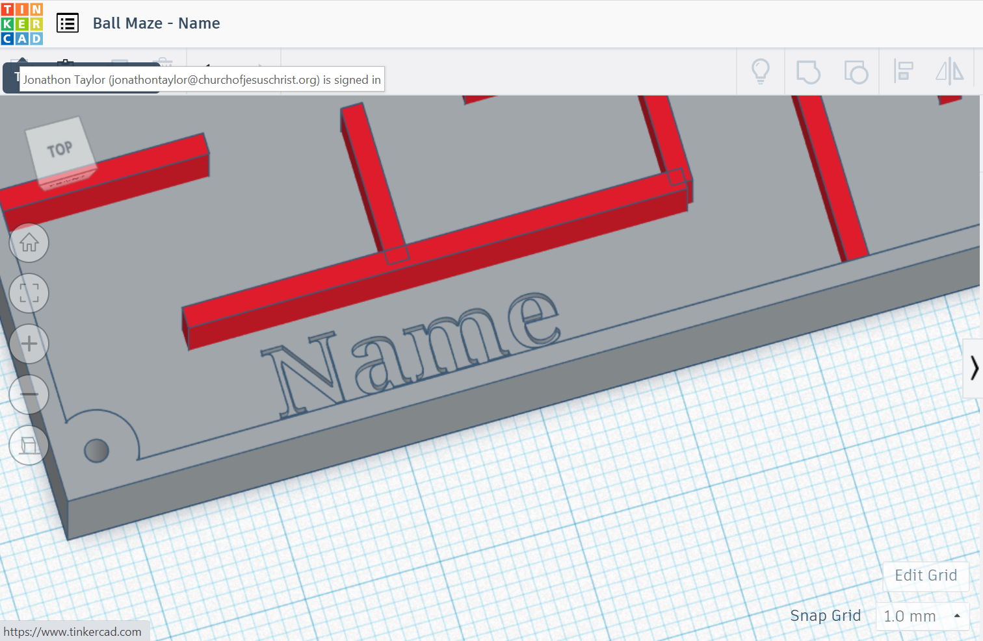Click the Edit Grid button
Image resolution: width=983 pixels, height=641 pixels.
(x=926, y=575)
